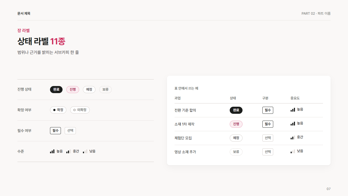The height and width of the screenshot is (196, 348).
Task: Select the 체험단 모집 task cell
Action: click(183, 138)
